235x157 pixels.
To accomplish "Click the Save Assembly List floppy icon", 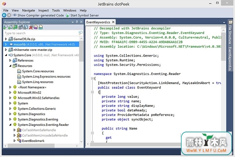I will coord(25,27).
